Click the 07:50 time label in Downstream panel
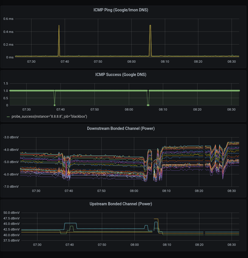Screen dimensions: 248x258 (101, 191)
